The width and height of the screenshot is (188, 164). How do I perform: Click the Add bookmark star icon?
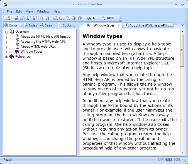[55, 18]
